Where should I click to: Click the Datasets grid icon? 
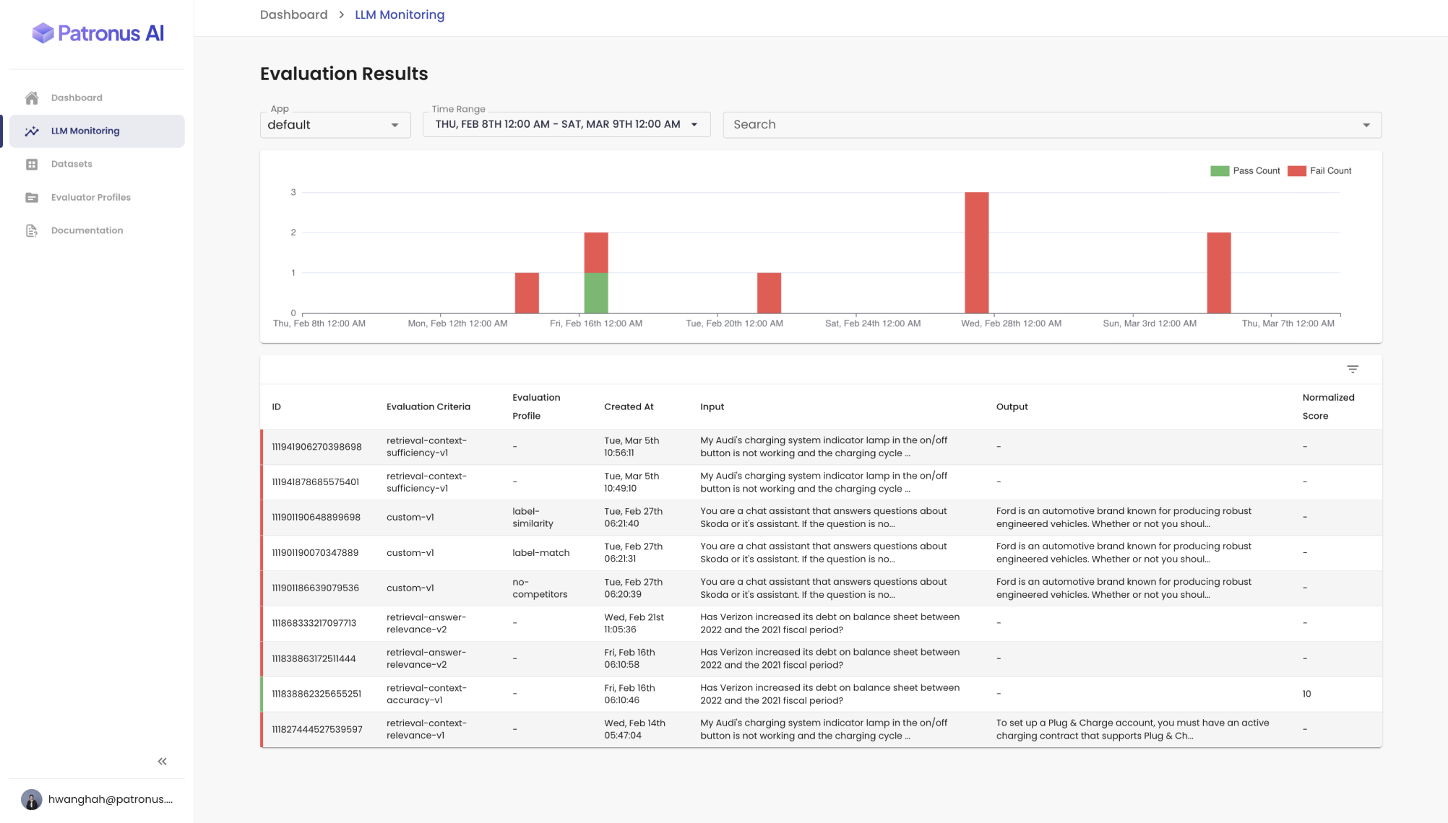pos(32,165)
